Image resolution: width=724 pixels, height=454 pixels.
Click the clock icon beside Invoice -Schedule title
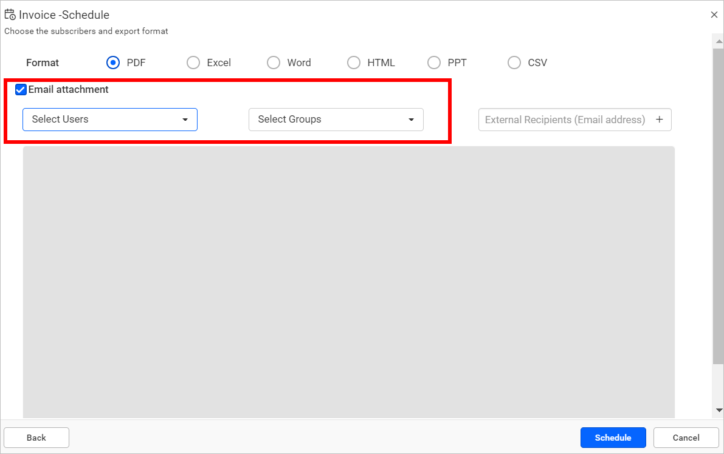[x=10, y=14]
